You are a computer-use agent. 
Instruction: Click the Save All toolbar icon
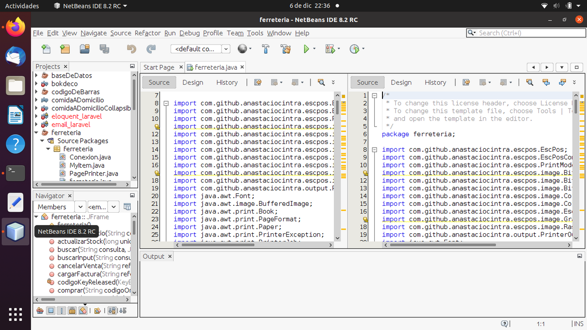click(104, 49)
